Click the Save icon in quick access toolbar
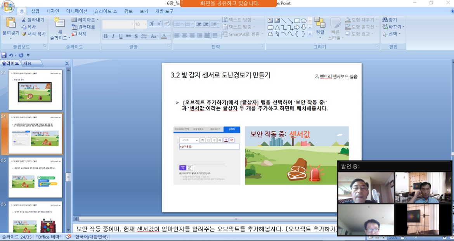The image size is (454, 241). [x=4, y=55]
